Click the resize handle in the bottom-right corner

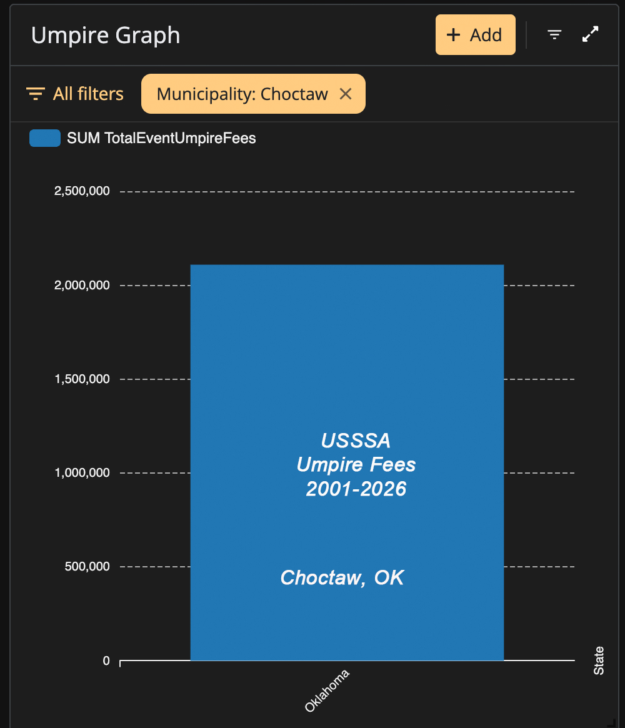[x=612, y=722]
